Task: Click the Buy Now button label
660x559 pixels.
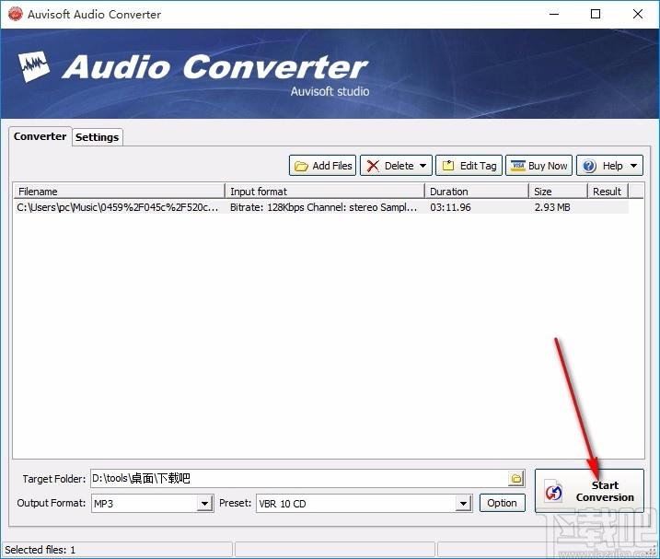Action: (548, 166)
